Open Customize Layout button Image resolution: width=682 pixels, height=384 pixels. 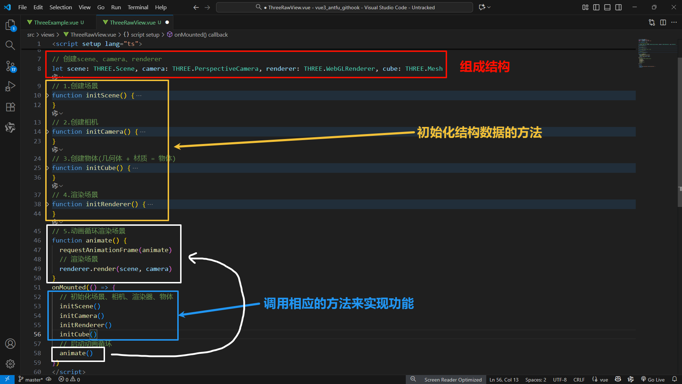[585, 7]
